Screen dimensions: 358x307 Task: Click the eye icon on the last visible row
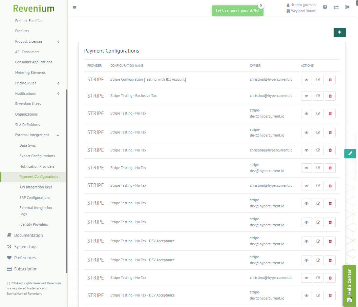(306, 295)
